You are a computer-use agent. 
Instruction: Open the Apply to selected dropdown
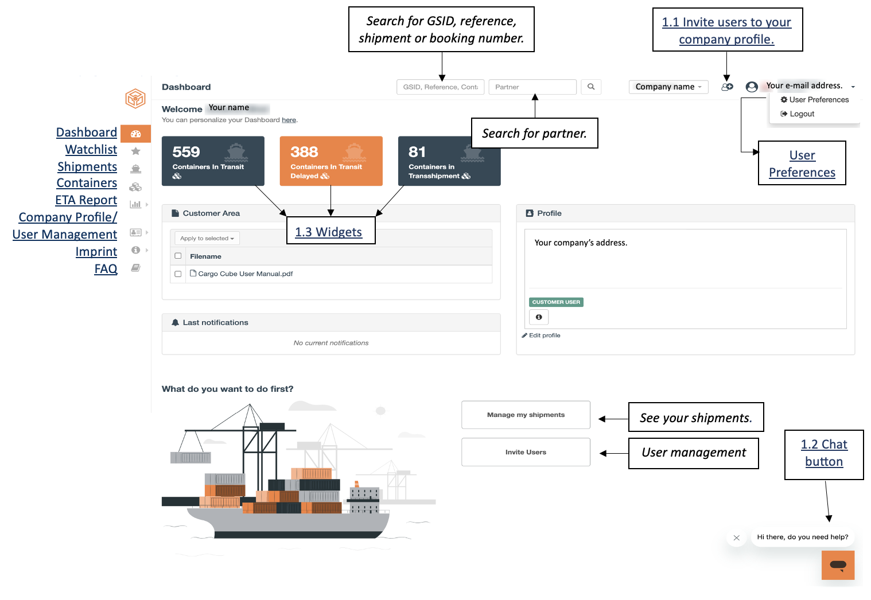pyautogui.click(x=207, y=238)
